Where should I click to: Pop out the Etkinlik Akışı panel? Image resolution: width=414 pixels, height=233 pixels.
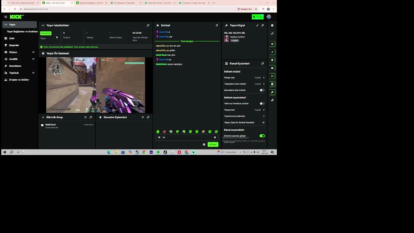tap(91, 117)
